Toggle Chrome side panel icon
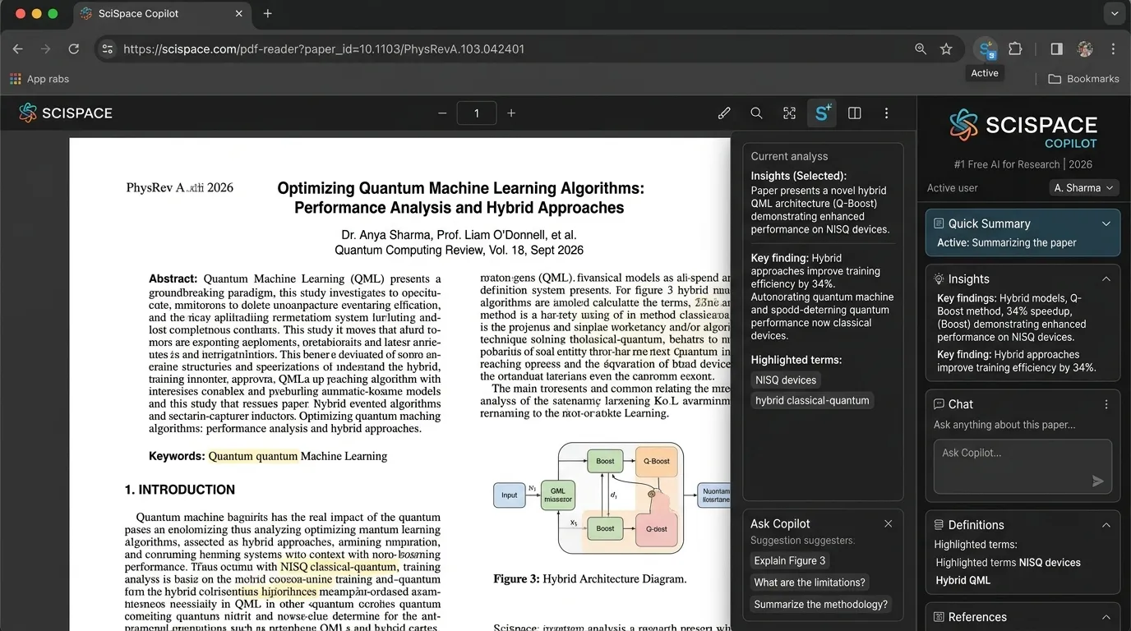 coord(1056,48)
